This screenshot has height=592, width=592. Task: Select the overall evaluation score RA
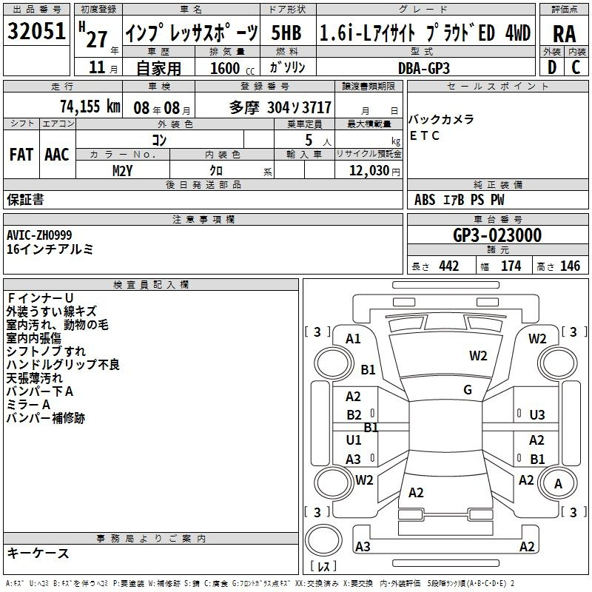point(565,34)
